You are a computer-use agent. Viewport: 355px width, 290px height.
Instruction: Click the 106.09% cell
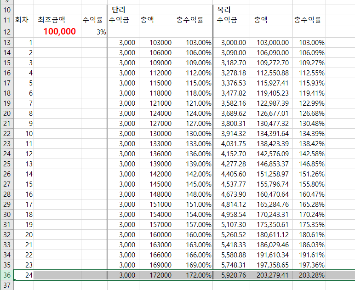click(309, 53)
